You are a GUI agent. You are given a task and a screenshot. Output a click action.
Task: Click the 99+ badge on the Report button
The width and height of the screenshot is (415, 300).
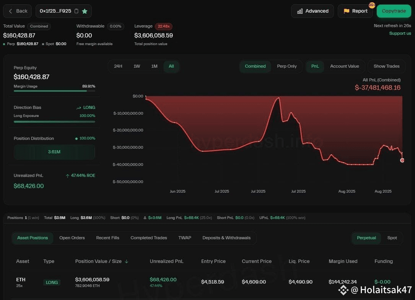pos(371,5)
